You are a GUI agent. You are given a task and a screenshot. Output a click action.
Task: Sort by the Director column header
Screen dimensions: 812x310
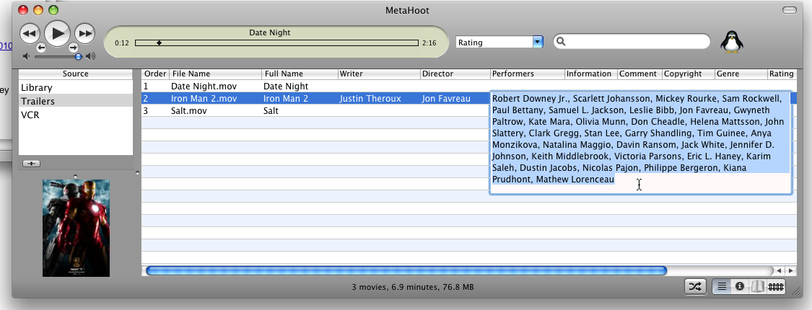pyautogui.click(x=455, y=74)
